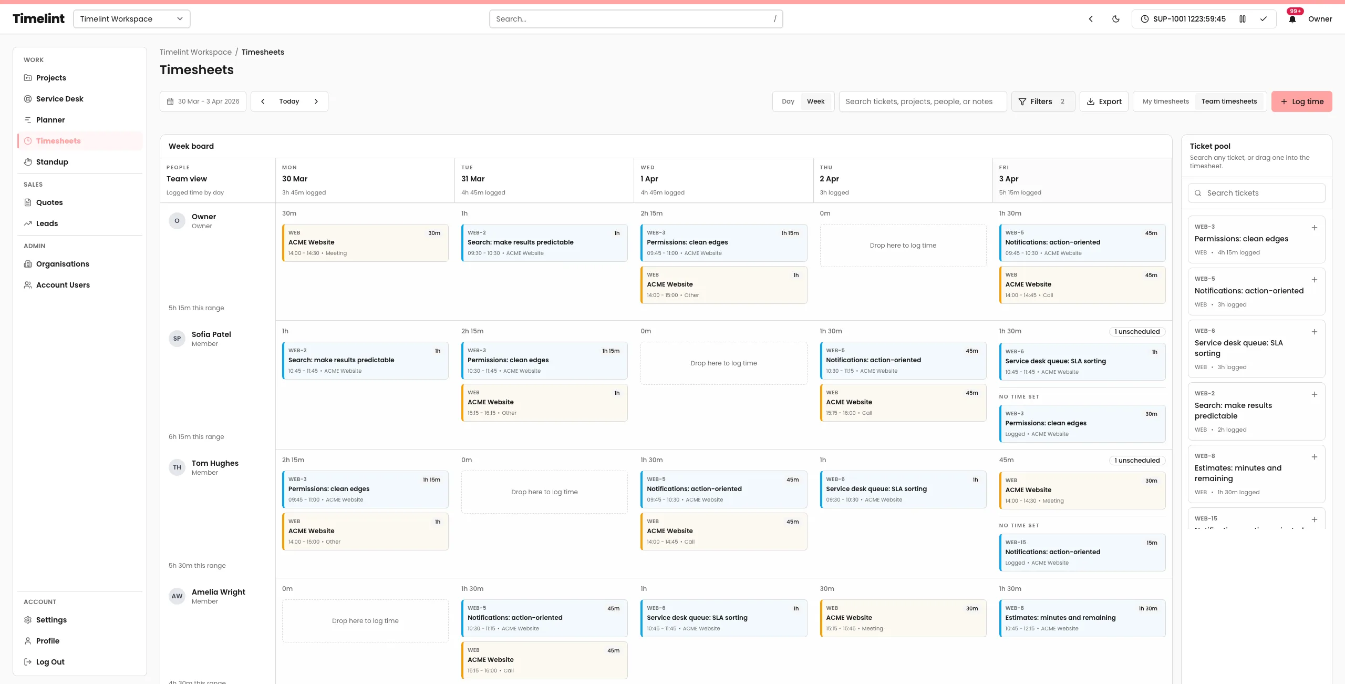
Task: Open Service Desk section
Action: pos(80,99)
